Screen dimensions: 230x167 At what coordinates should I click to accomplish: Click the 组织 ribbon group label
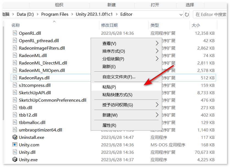tap(59, 5)
